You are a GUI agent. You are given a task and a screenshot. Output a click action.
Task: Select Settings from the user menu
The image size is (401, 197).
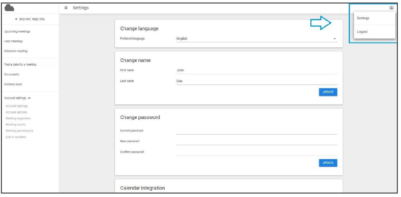click(x=363, y=18)
